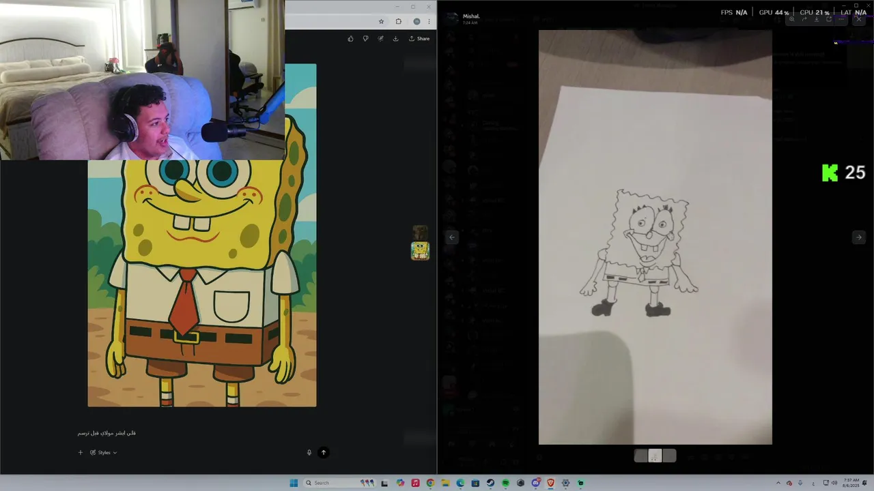Open Chrome's three-dot menu
This screenshot has height=491, width=874.
(429, 21)
